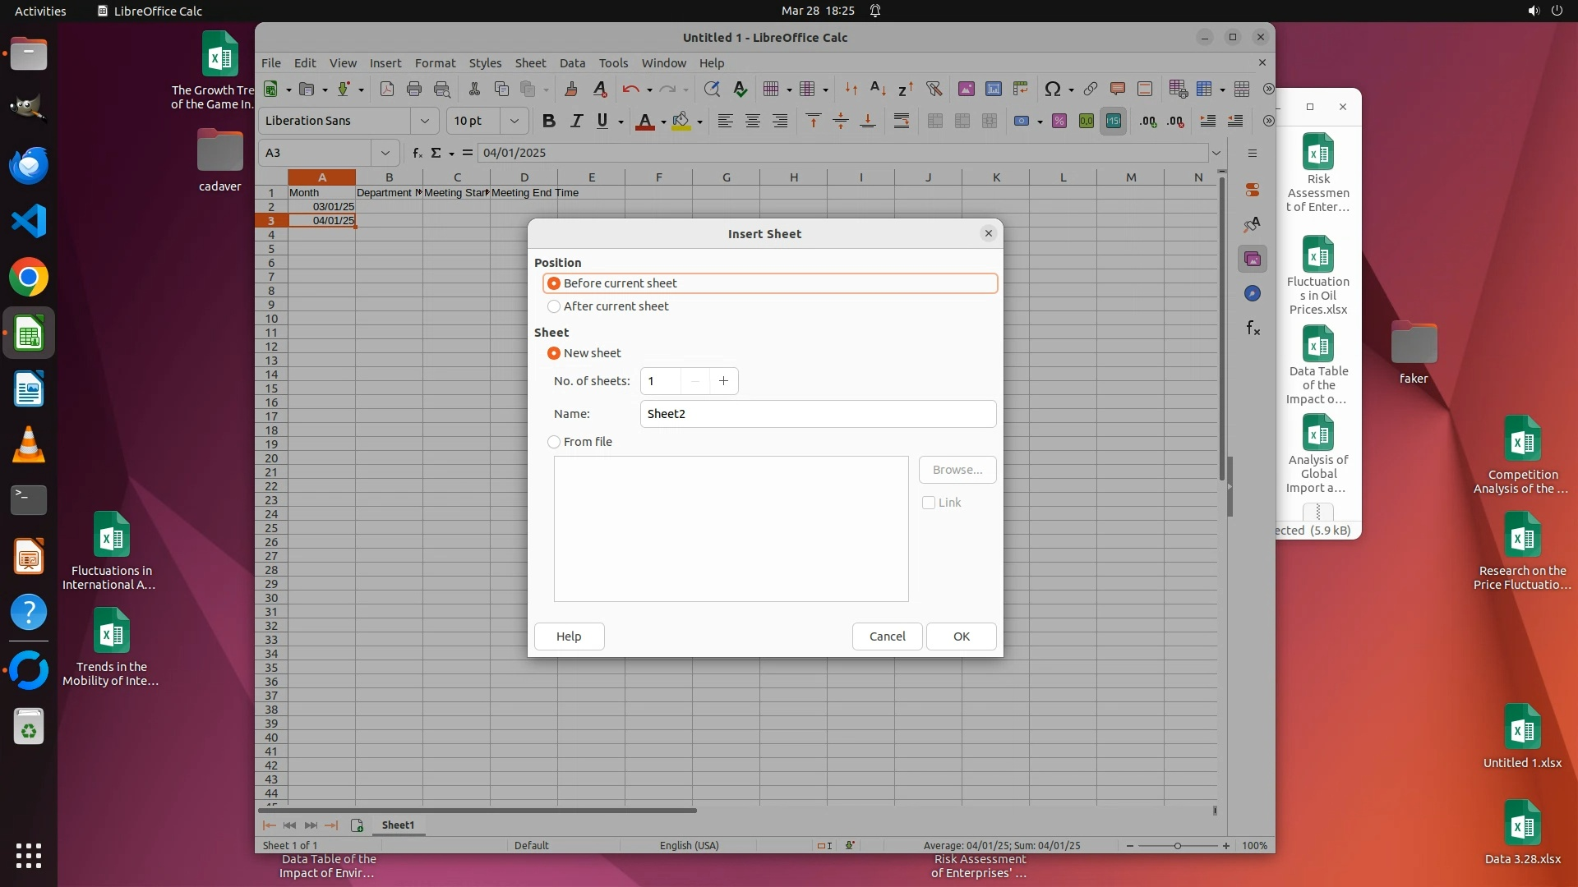
Task: Click the Sort Ascending toolbar icon
Action: pyautogui.click(x=878, y=89)
